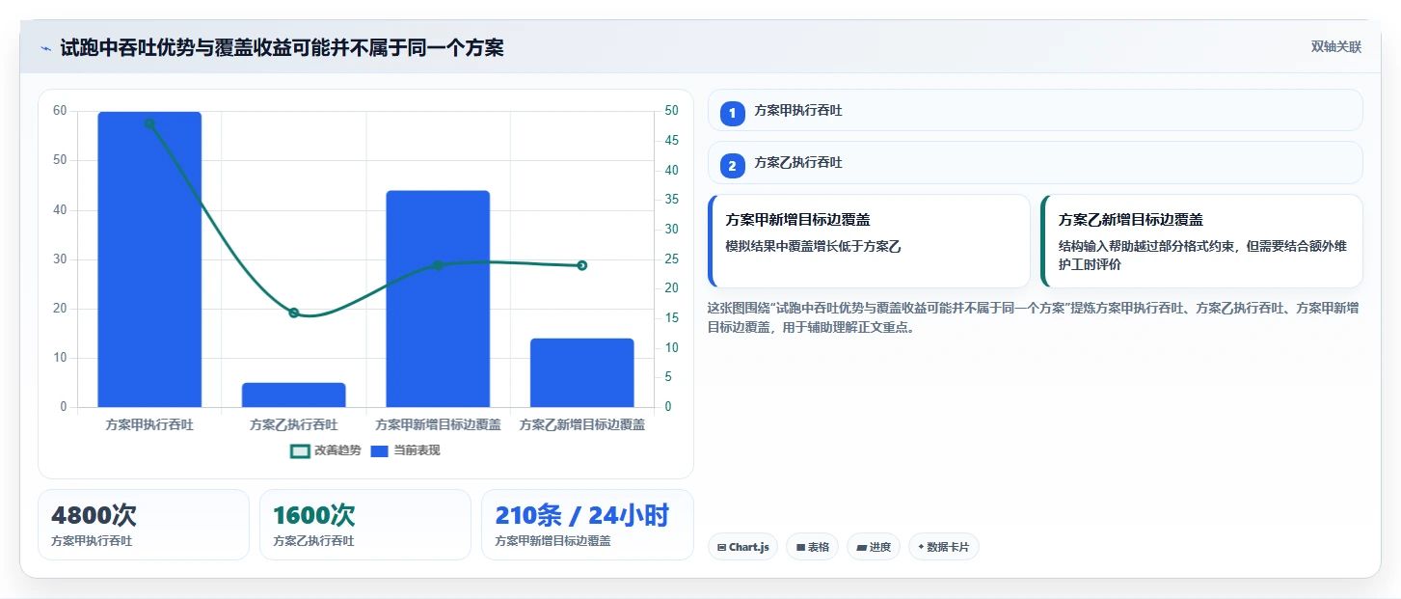
Task: Click the trend line point above 方案乙执行吞吐
Action: point(294,313)
